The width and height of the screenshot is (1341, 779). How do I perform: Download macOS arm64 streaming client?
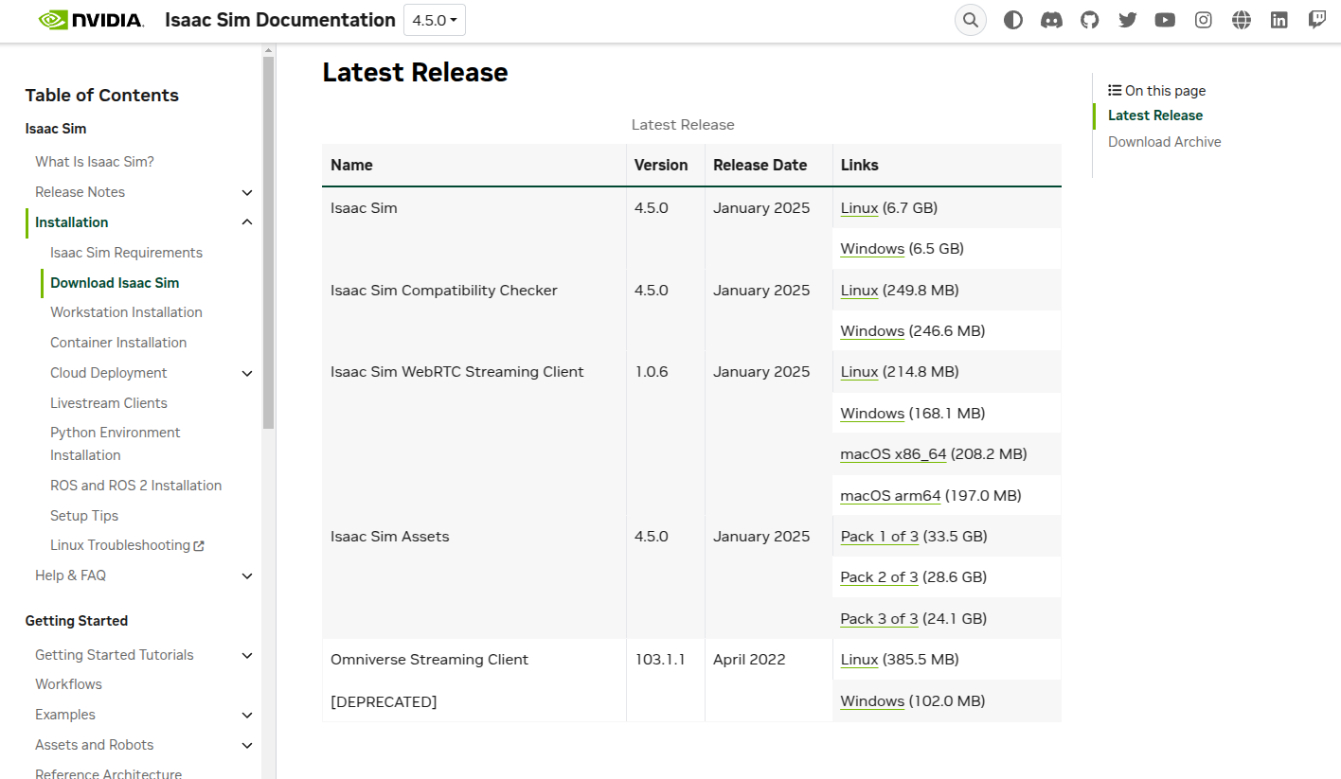point(890,496)
